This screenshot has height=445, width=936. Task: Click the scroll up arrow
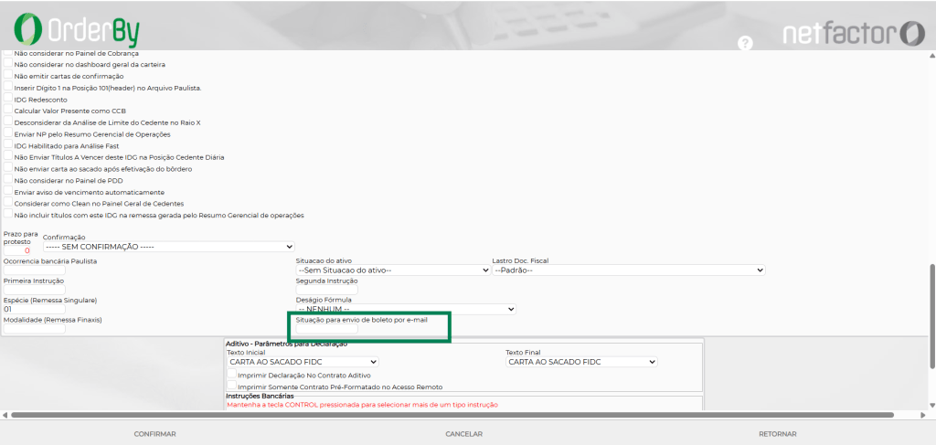(931, 55)
